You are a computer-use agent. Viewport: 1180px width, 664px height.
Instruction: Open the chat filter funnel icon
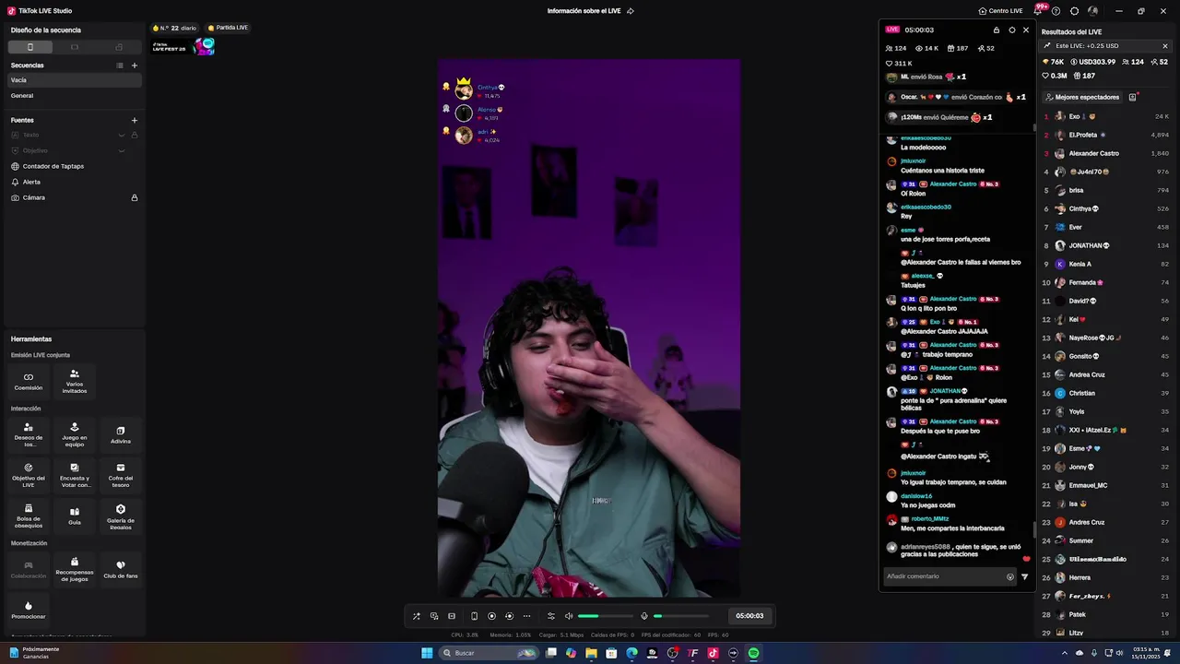point(1024,576)
